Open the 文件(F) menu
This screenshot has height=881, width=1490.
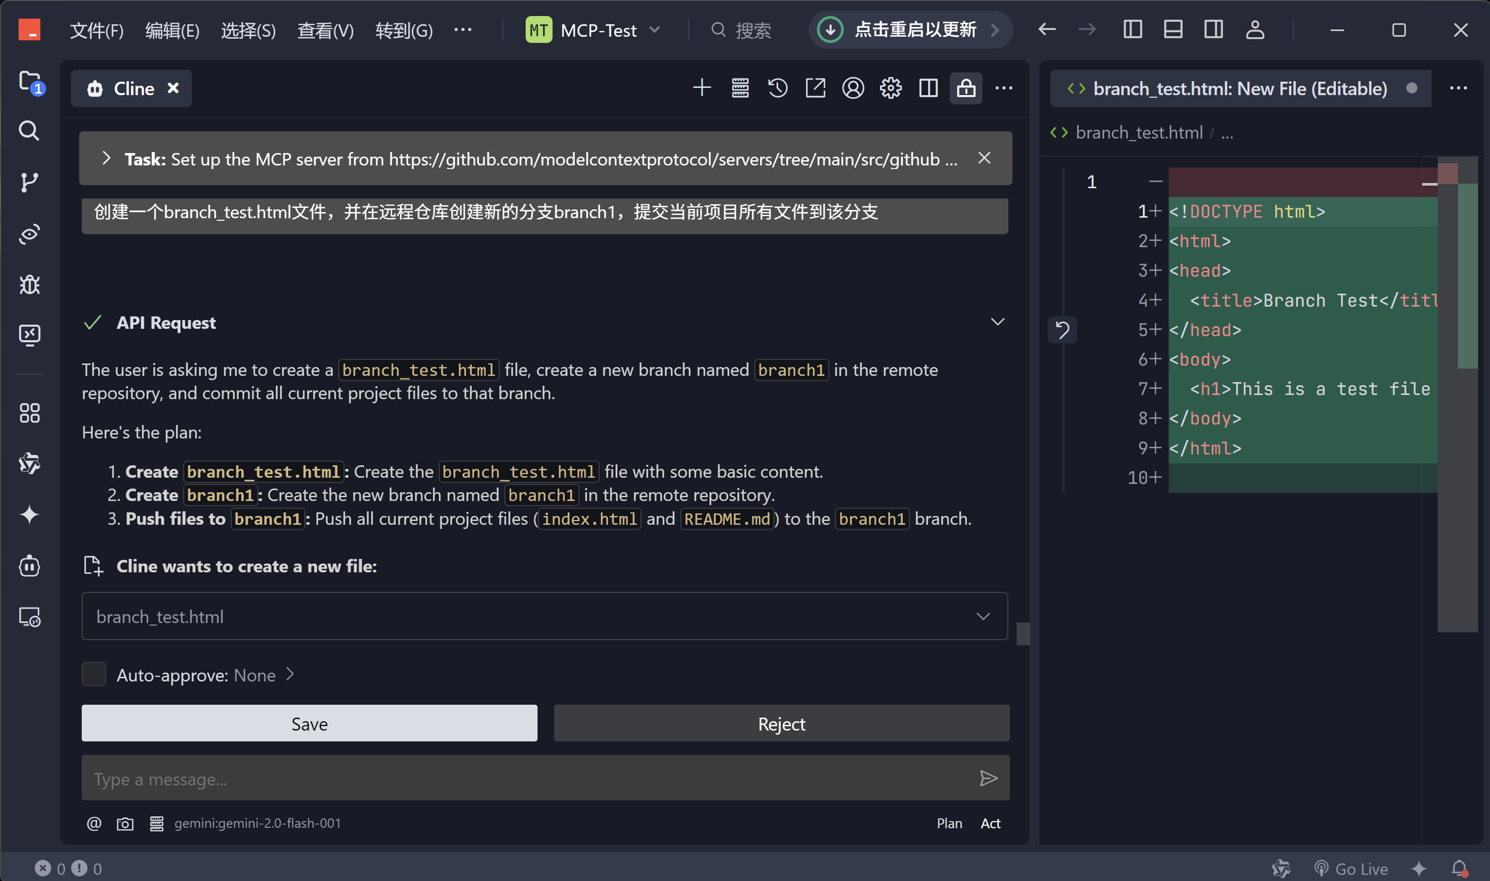pyautogui.click(x=96, y=29)
